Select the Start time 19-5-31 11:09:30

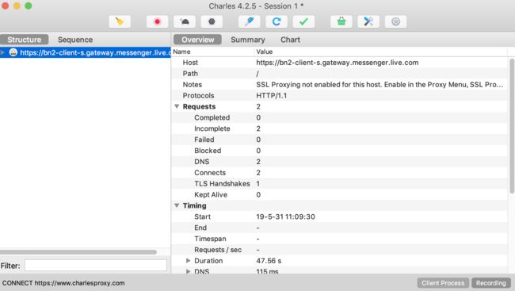285,216
